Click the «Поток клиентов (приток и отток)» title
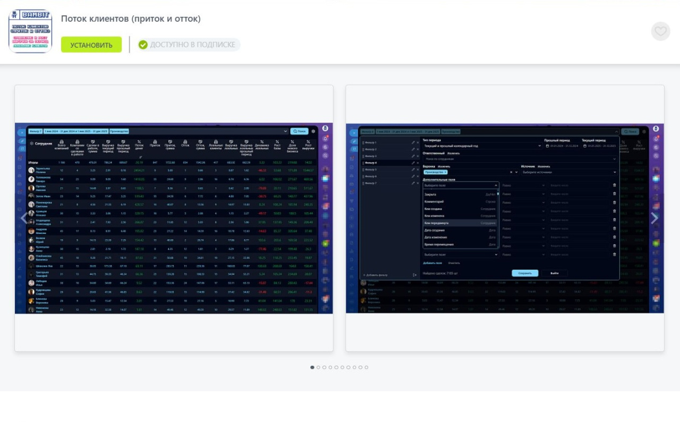 pos(131,19)
